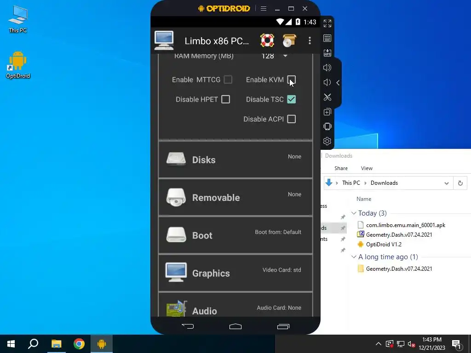
Task: Open the Limbo three-dot overflow menu
Action: pos(310,40)
